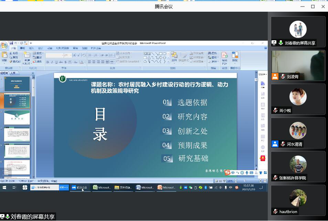
Task: Toggle underline formatting in the font group
Action: pyautogui.click(x=56, y=62)
